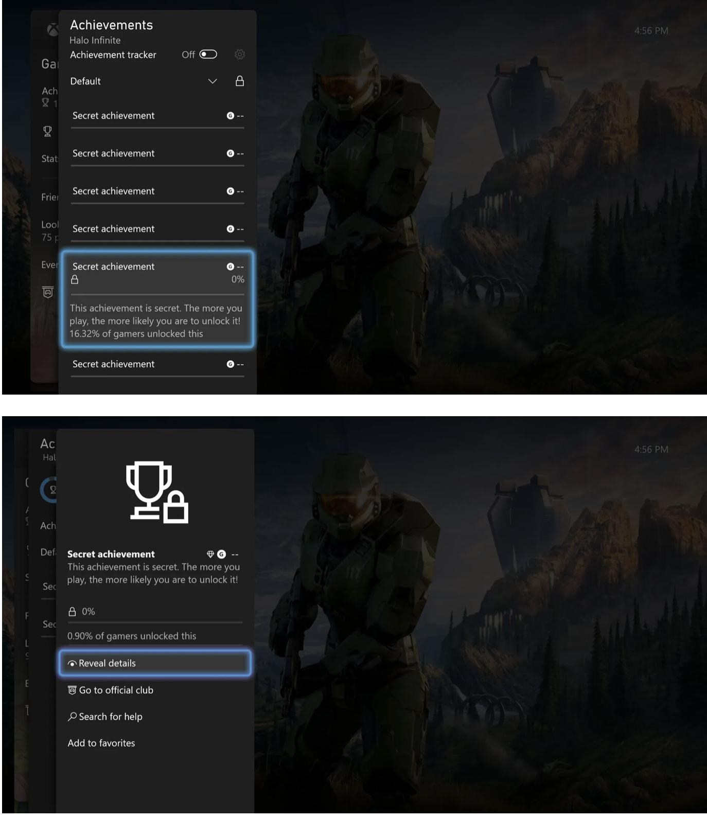The image size is (707, 819).
Task: Click the rare diamond icon beside achievement title
Action: [x=210, y=554]
